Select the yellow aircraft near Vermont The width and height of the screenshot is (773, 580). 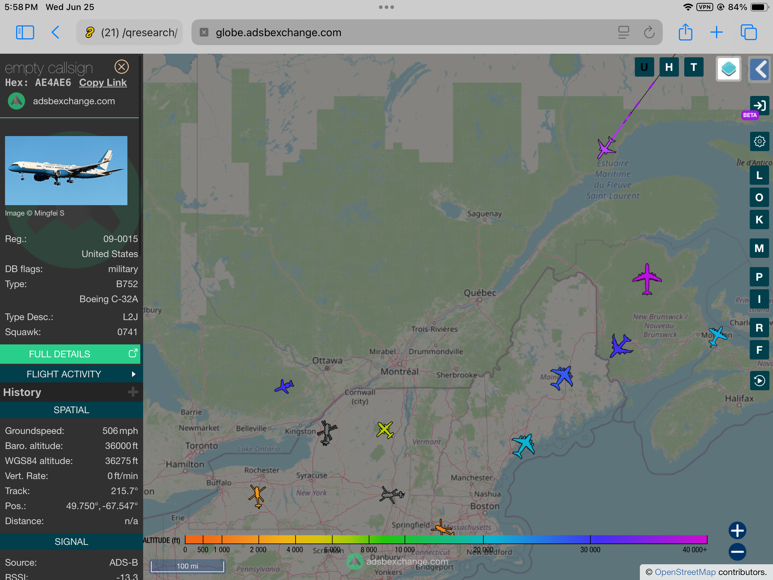pyautogui.click(x=385, y=430)
